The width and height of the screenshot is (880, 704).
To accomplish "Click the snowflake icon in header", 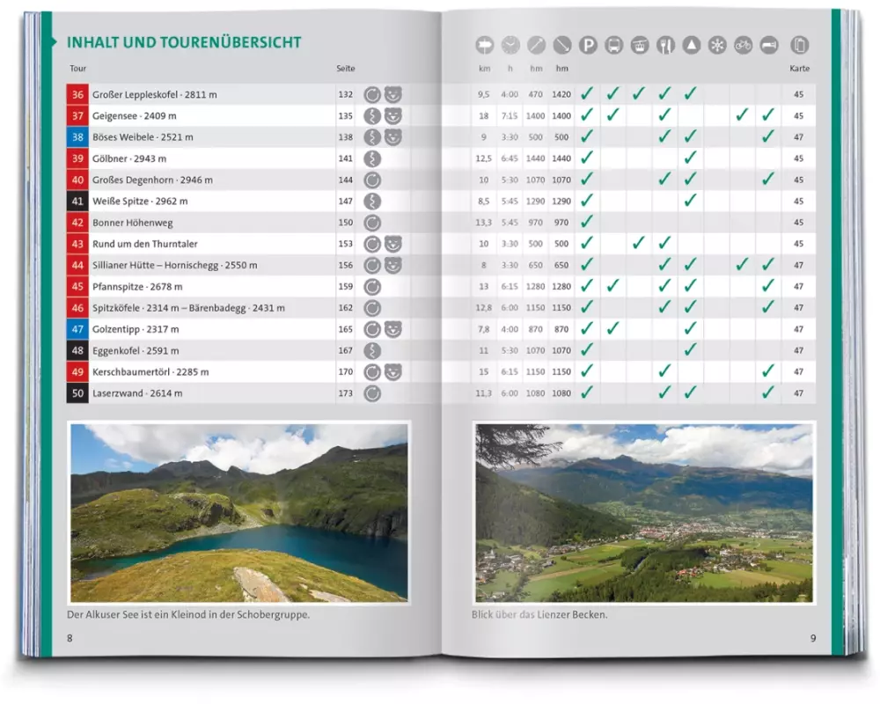I will click(717, 45).
